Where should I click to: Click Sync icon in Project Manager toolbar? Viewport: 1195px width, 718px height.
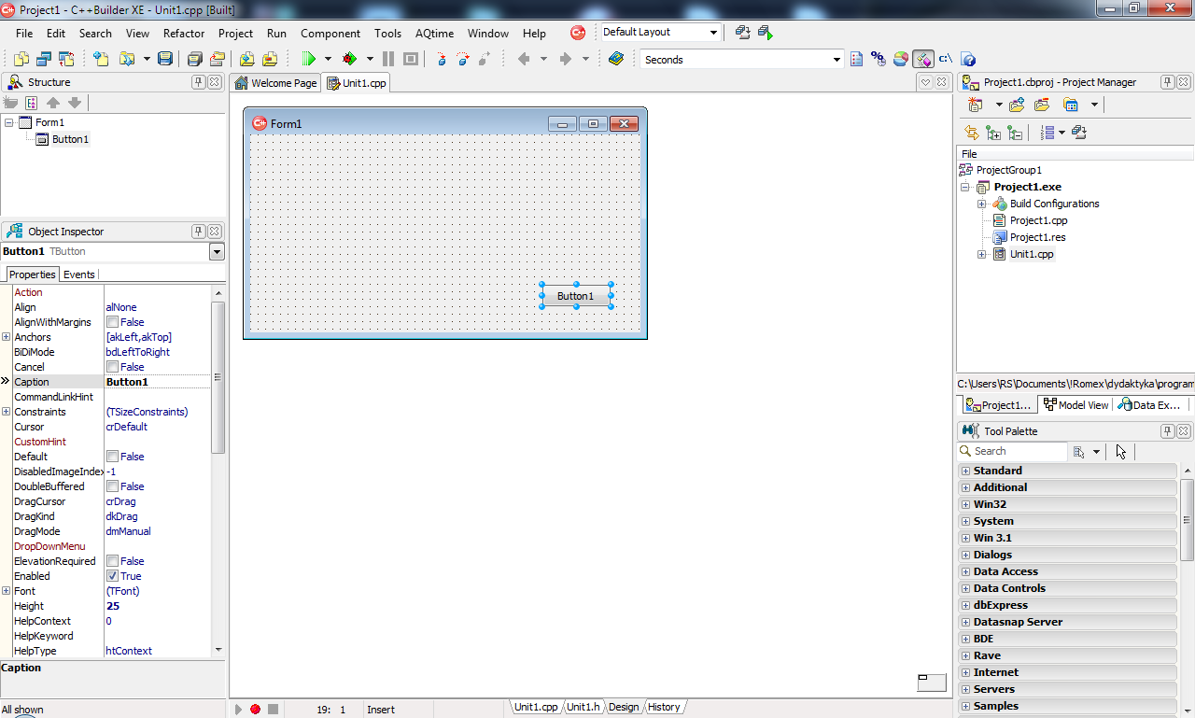click(972, 133)
